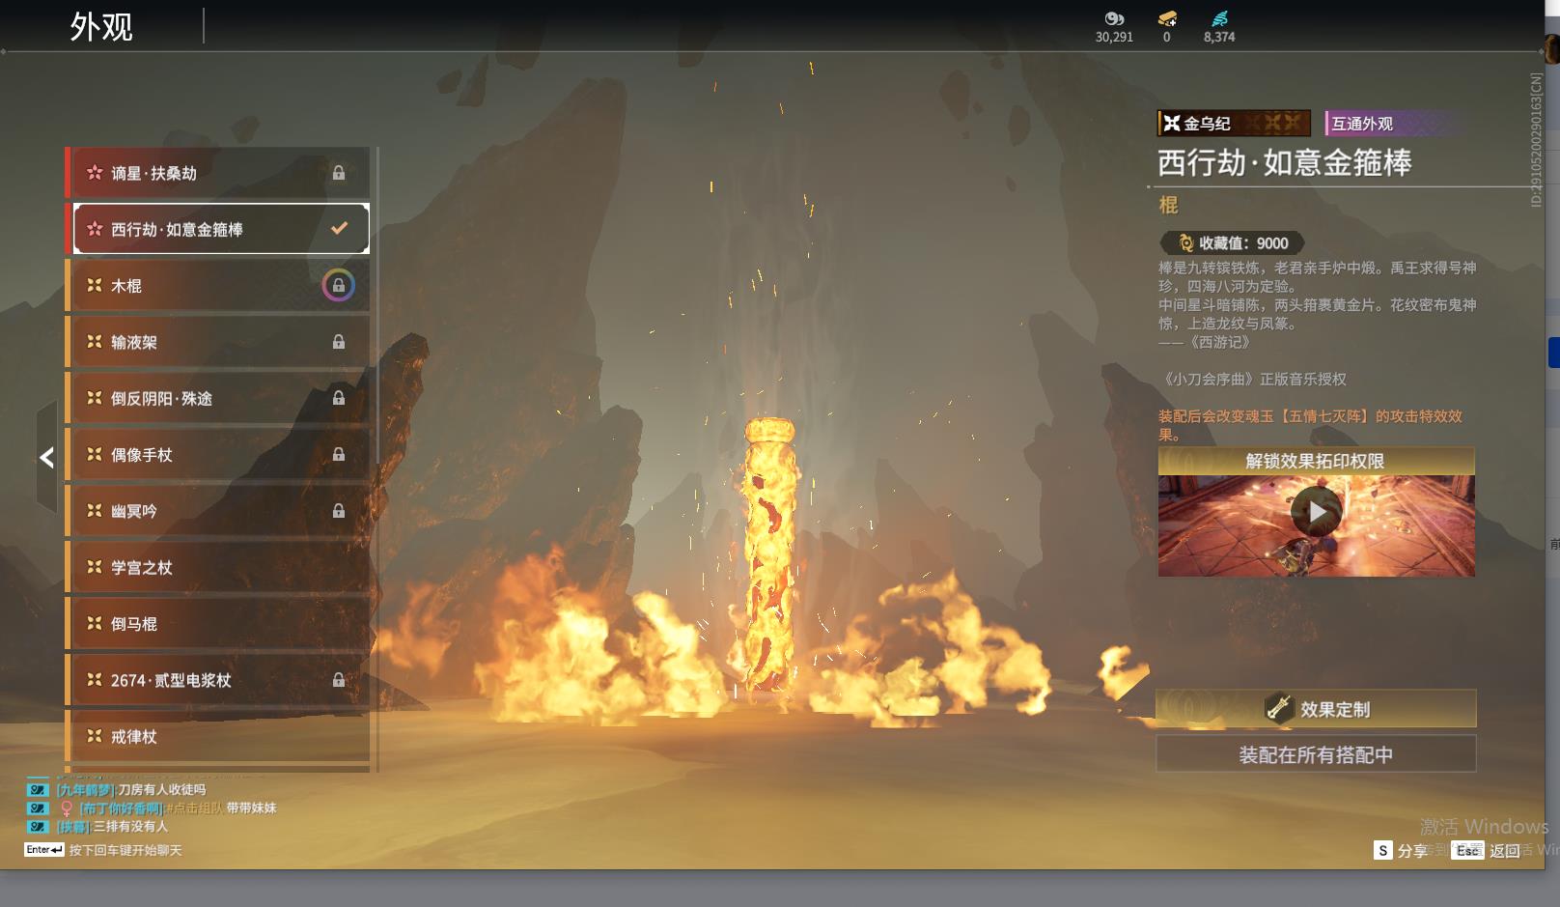Click the 返回 back button
The height and width of the screenshot is (907, 1560).
(1491, 850)
